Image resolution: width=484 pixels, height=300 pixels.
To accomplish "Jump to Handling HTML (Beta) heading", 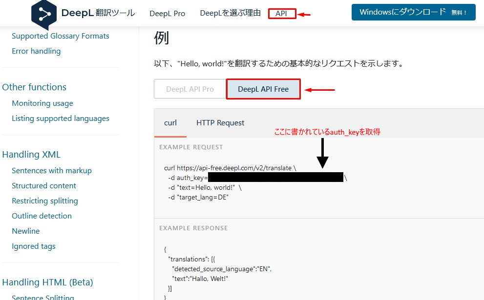I will coord(47,282).
